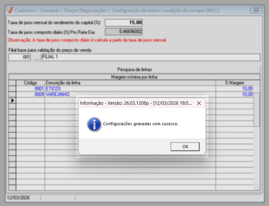The height and width of the screenshot is (206, 269).
Task: Open the filial lookup ellipsis button
Action: tap(36, 57)
